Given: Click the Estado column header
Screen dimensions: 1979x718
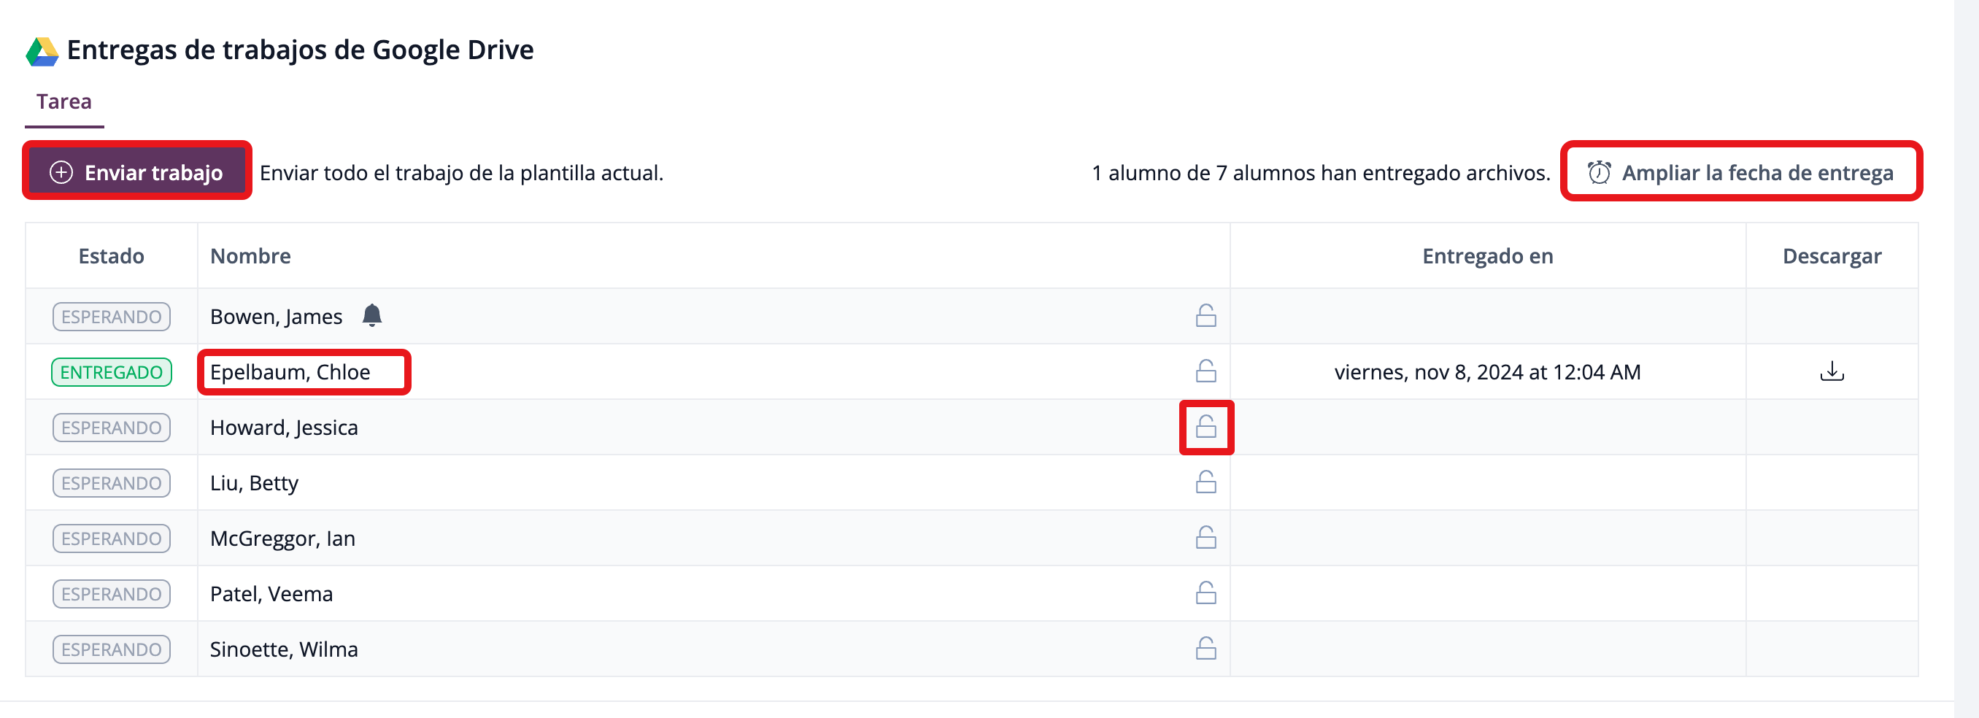Looking at the screenshot, I should click(112, 255).
